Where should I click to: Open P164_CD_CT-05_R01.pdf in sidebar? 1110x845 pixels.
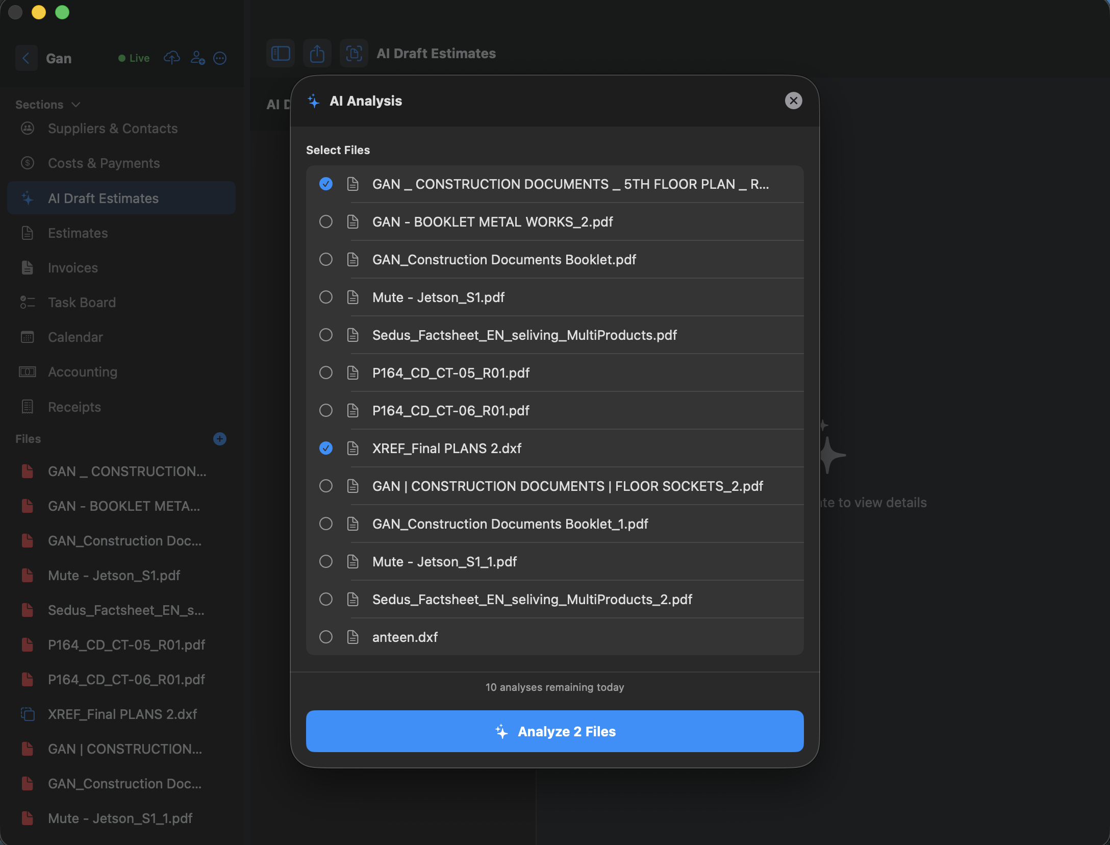coord(121,645)
